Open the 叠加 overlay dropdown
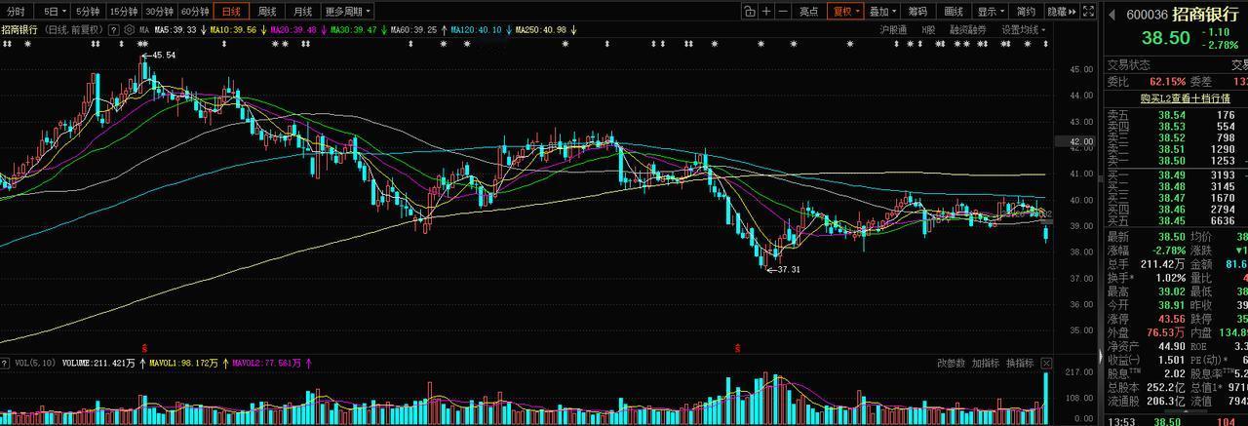This screenshot has width=1248, height=426. [882, 12]
